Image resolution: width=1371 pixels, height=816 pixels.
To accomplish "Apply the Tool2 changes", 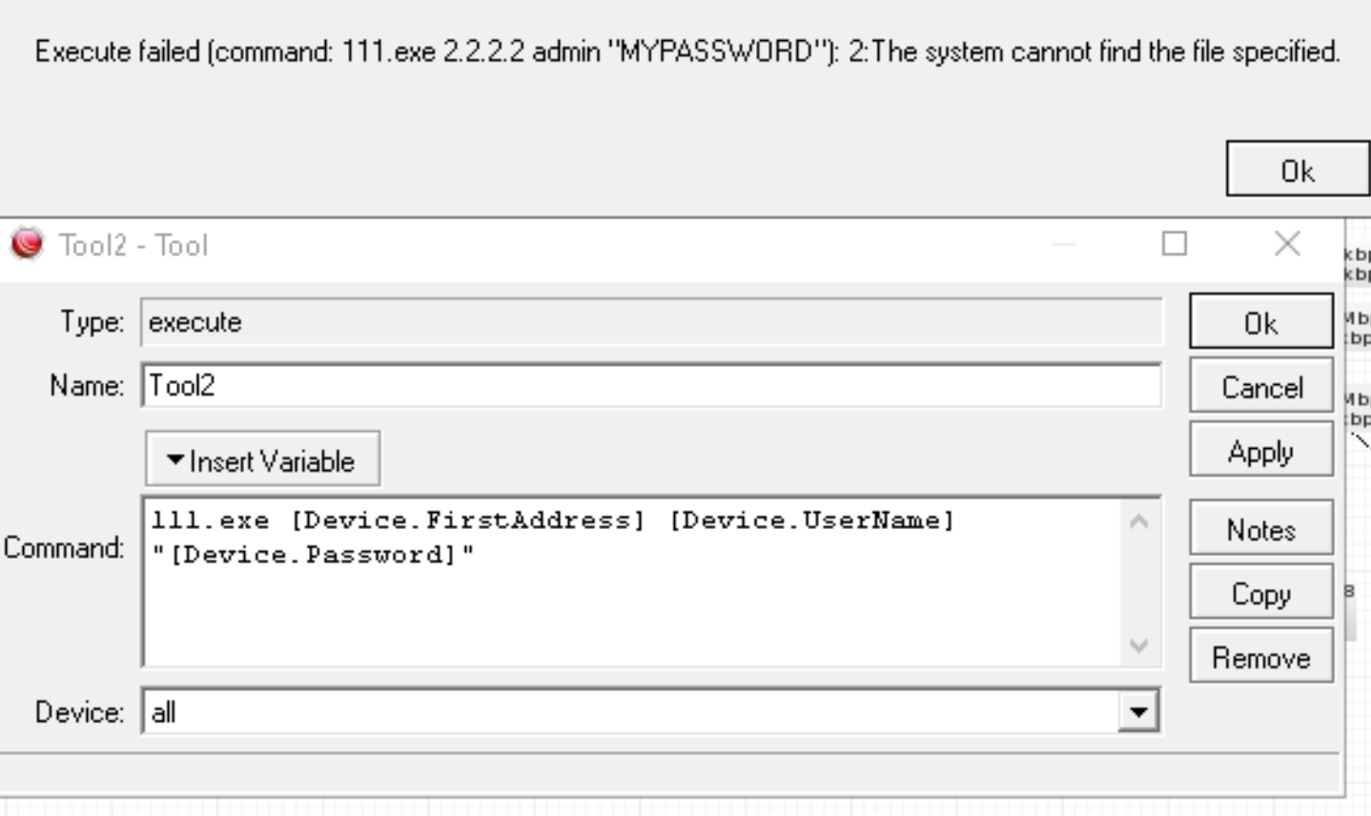I will click(1260, 449).
